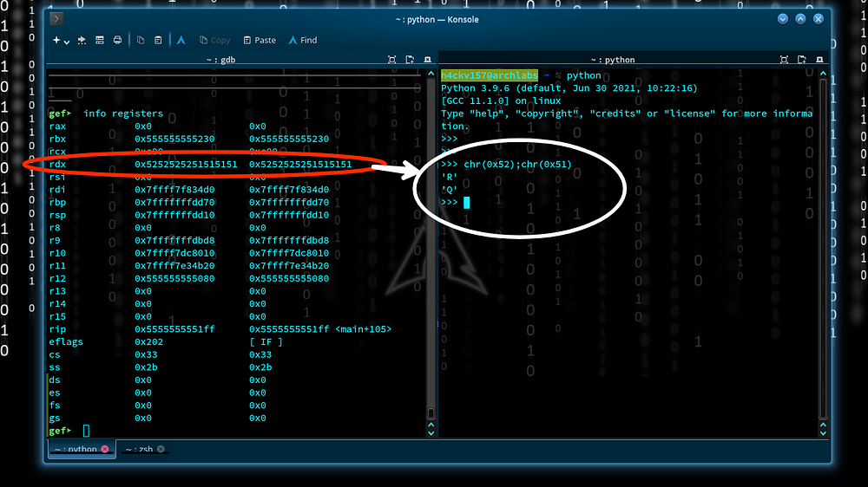Move the python pane to a new tab

[x=801, y=60]
